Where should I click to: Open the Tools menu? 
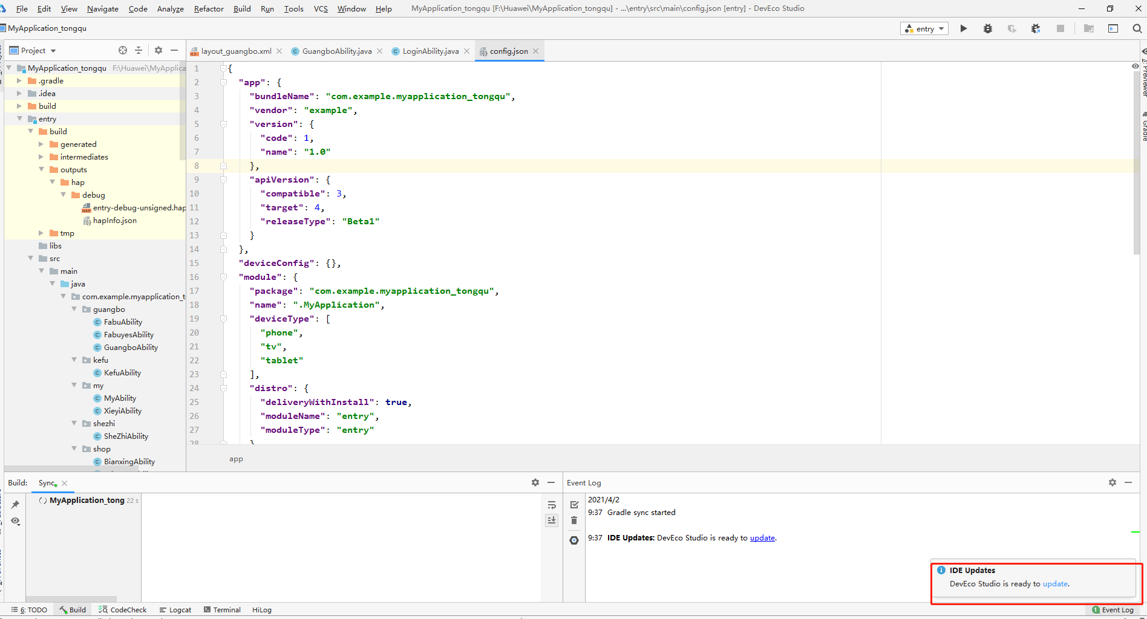coord(294,8)
